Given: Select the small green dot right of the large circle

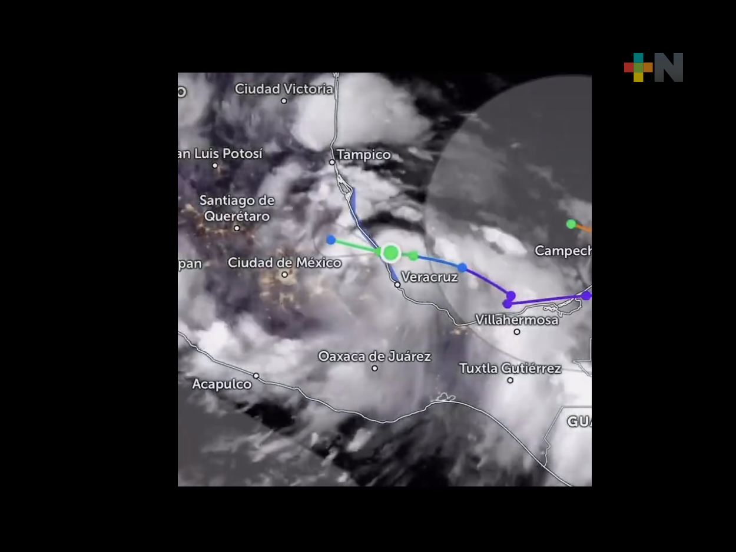Looking at the screenshot, I should tap(413, 255).
